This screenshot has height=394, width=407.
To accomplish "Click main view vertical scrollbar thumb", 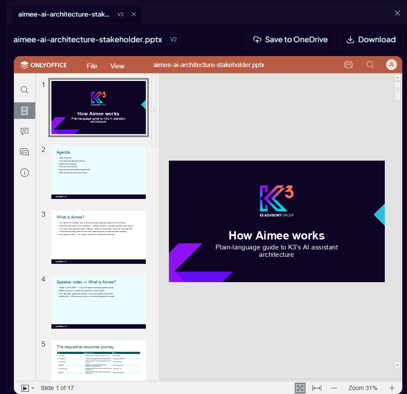I will 397,91.
